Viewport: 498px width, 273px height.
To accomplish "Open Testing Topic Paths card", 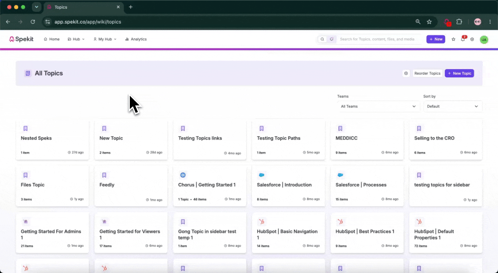I will tap(288, 139).
